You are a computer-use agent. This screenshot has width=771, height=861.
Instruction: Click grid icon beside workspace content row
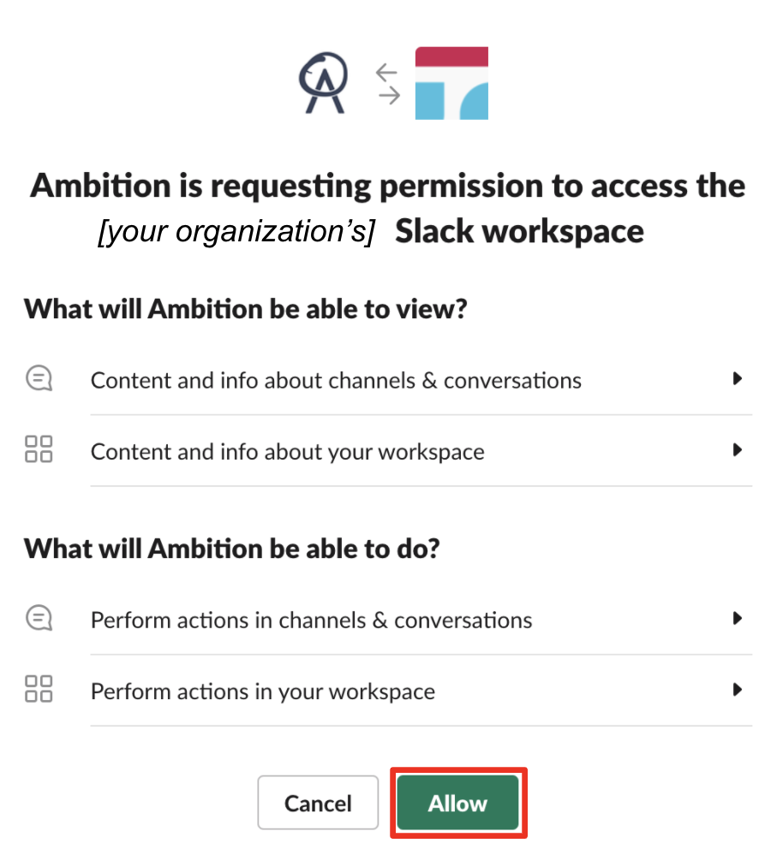point(39,449)
